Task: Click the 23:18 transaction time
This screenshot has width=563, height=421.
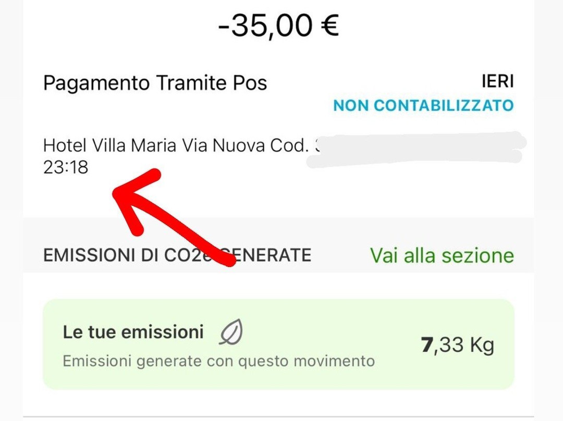Action: point(66,167)
